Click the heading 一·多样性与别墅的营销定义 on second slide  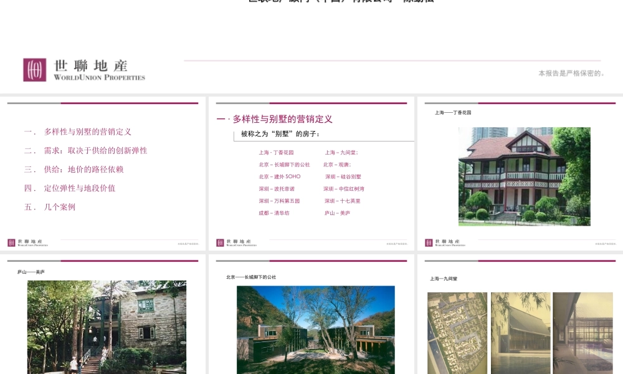pos(275,119)
